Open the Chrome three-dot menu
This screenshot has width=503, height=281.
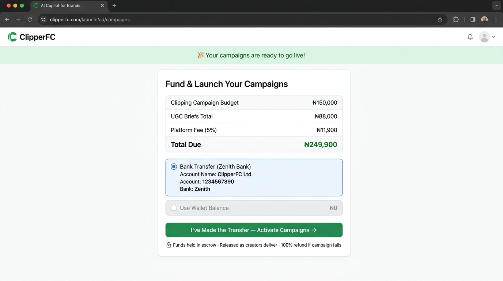(x=496, y=19)
